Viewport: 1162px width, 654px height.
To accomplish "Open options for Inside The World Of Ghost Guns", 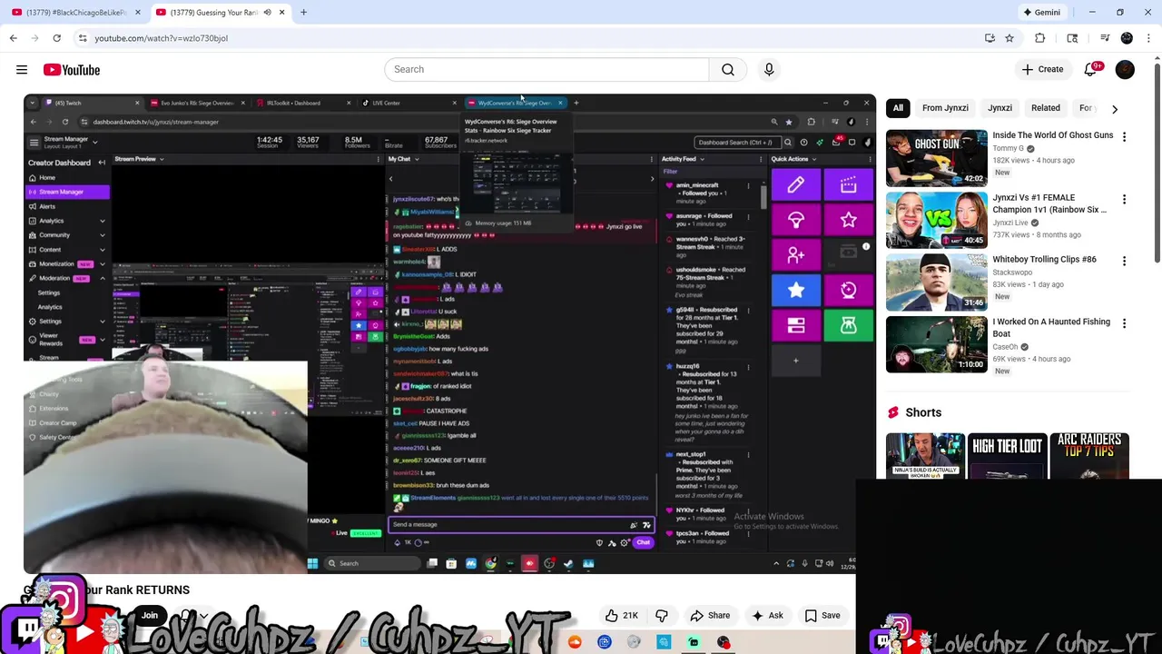I will 1124,137.
